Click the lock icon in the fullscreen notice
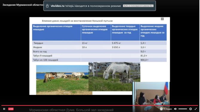This screenshot has width=200, height=112. click(x=47, y=6)
